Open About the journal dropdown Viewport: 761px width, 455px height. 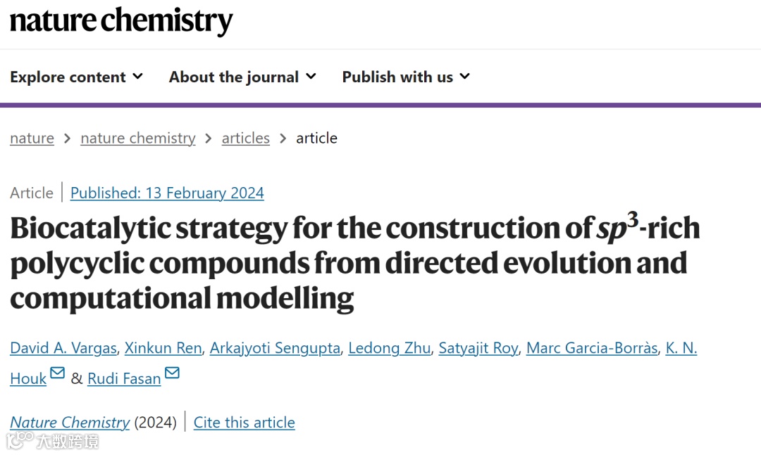point(242,77)
